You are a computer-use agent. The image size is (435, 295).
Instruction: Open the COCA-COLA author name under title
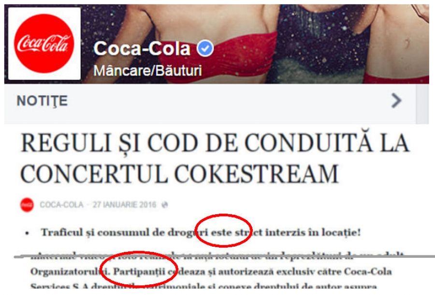(x=61, y=205)
